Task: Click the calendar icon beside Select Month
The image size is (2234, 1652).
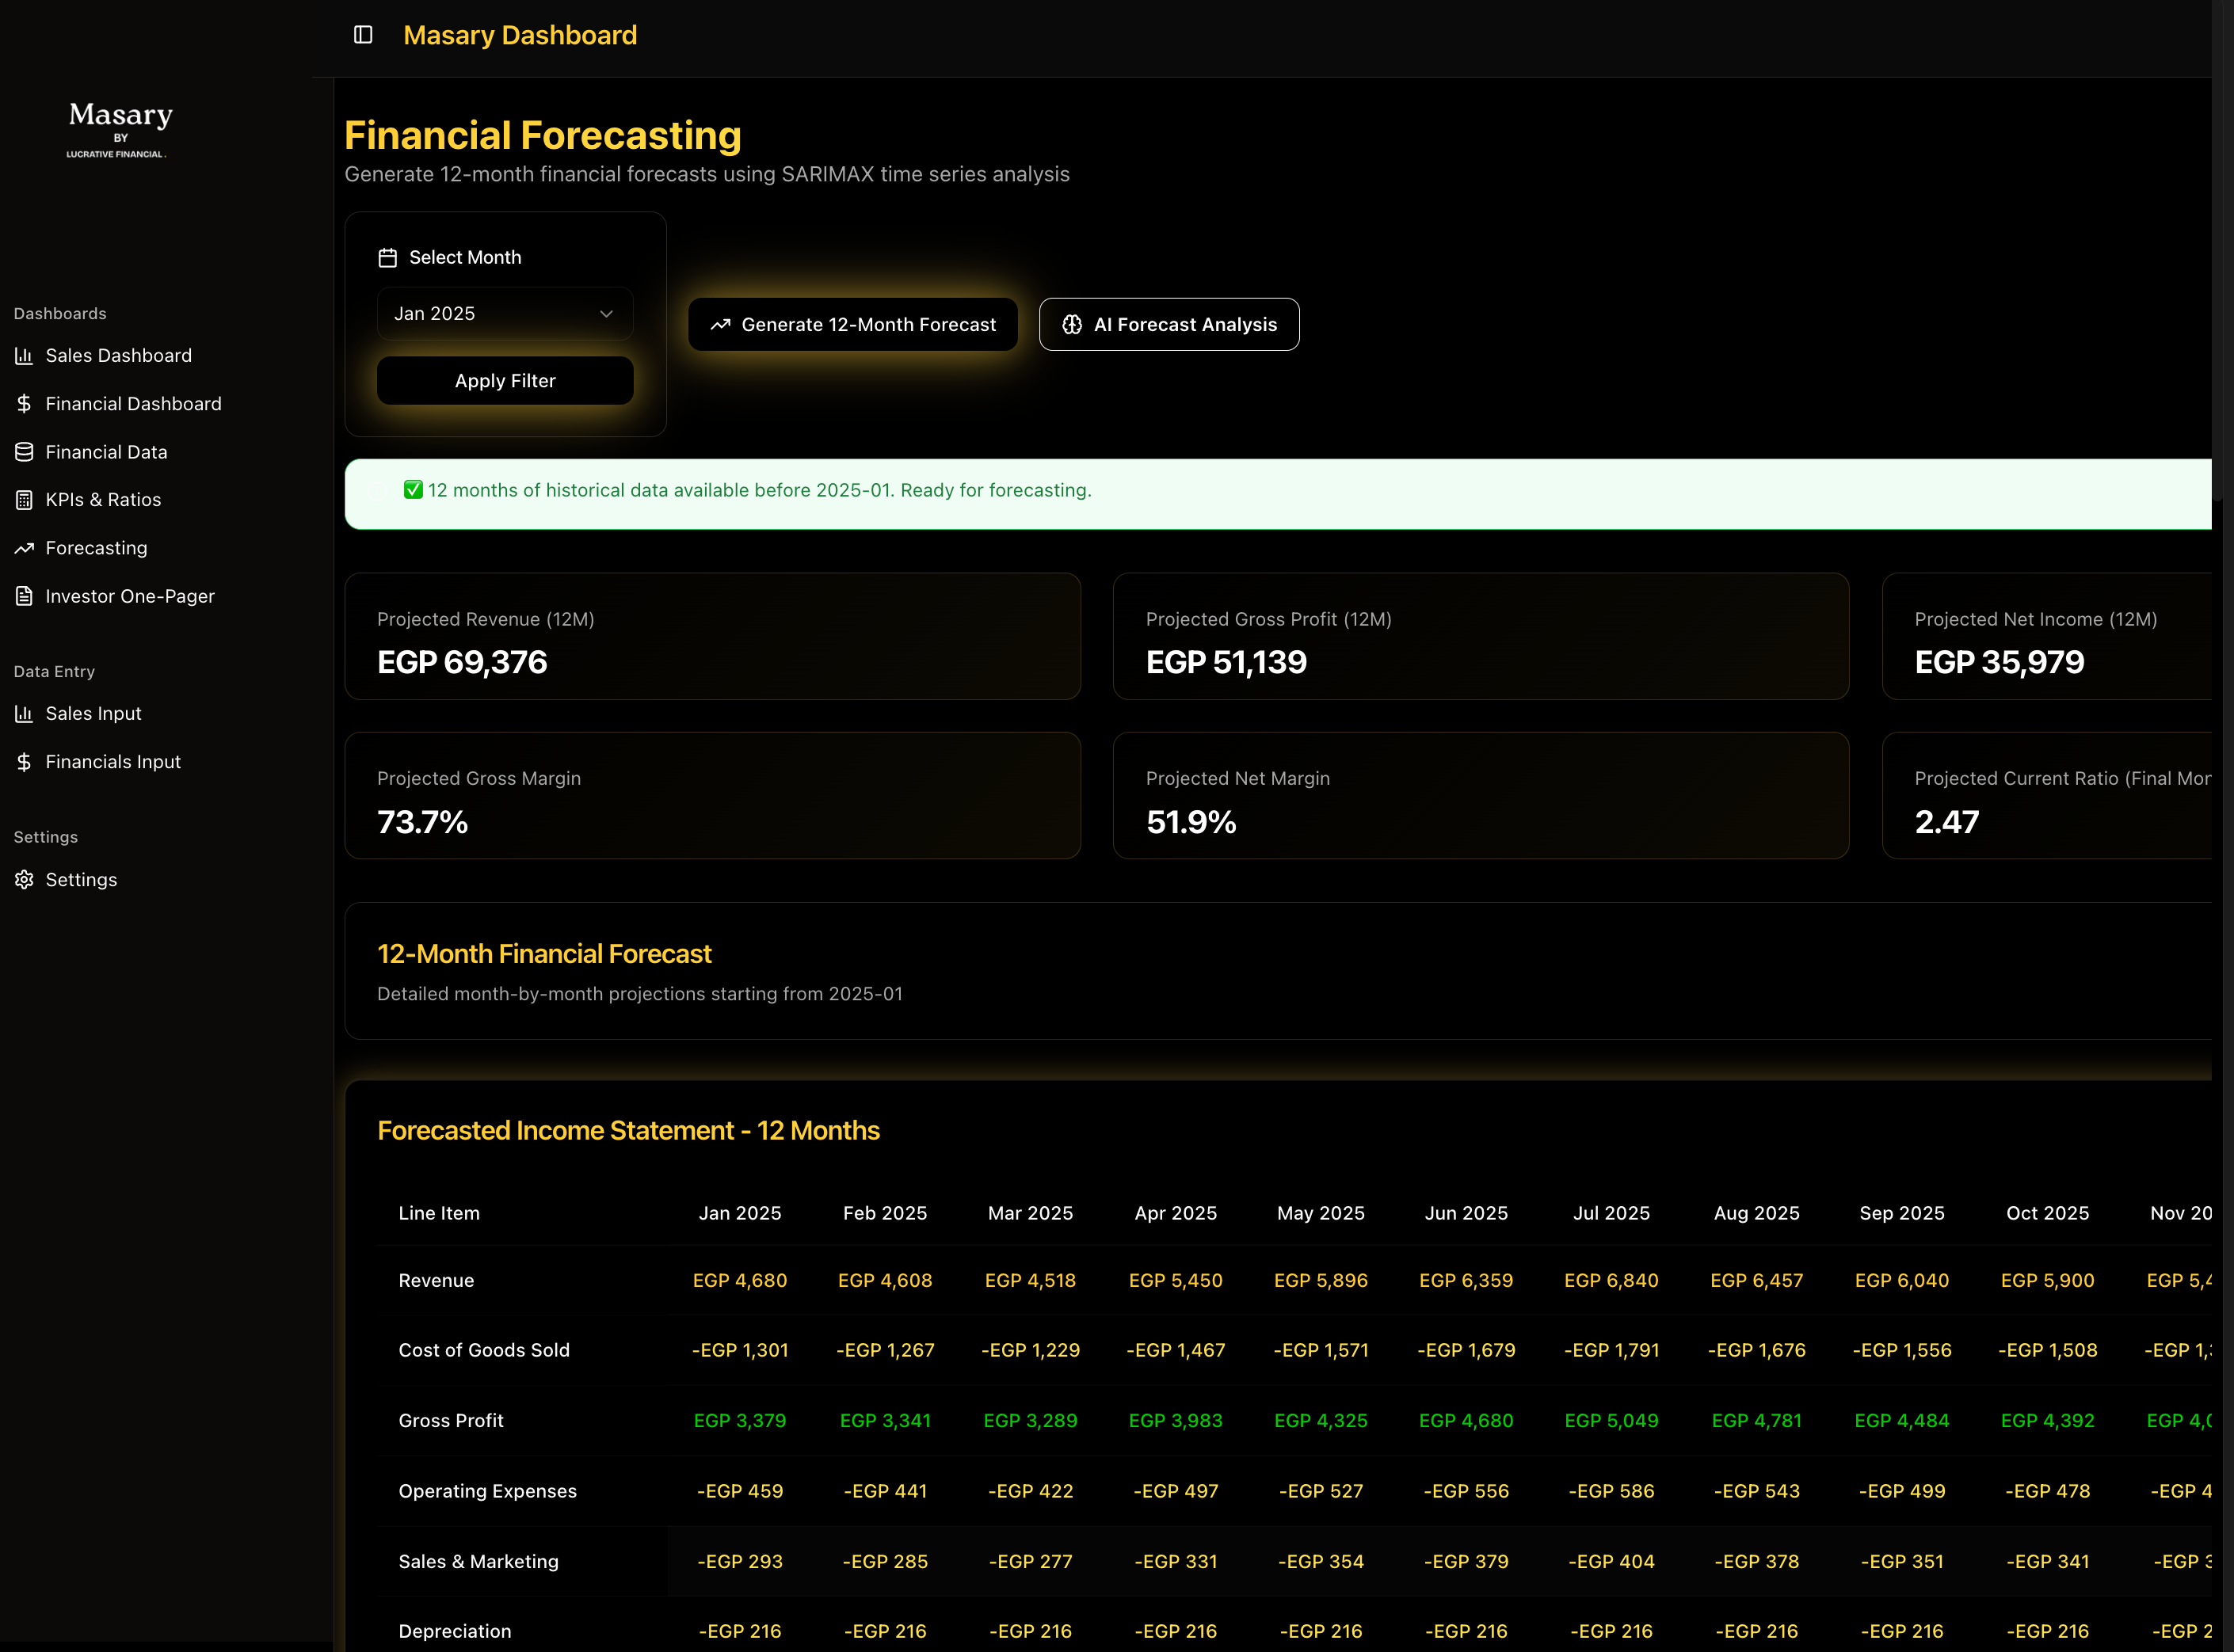Action: pos(388,258)
